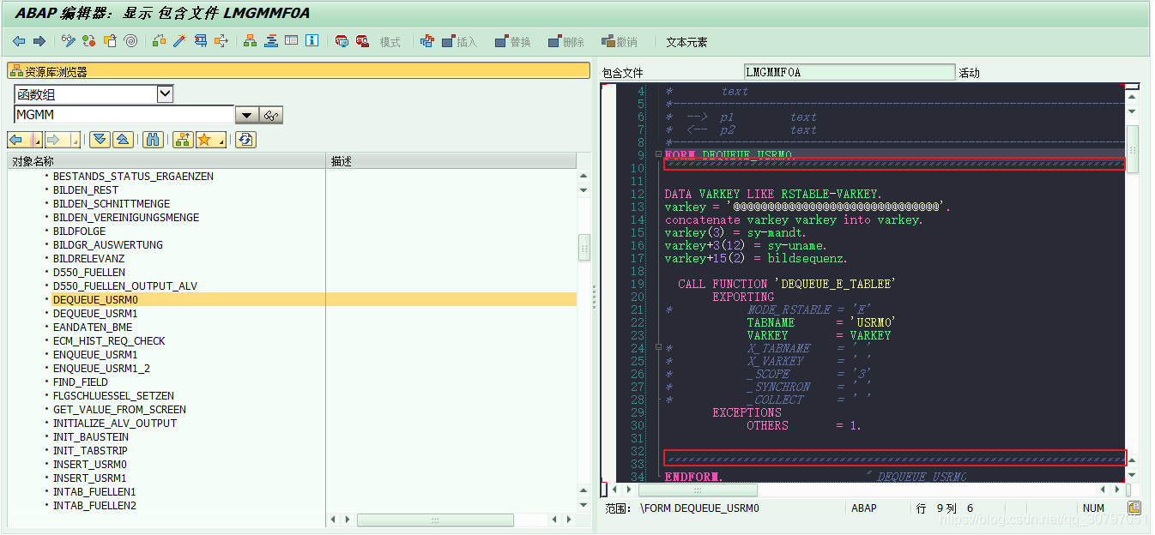Image resolution: width=1155 pixels, height=535 pixels.
Task: Set session breakpoint icon
Action: [x=342, y=41]
